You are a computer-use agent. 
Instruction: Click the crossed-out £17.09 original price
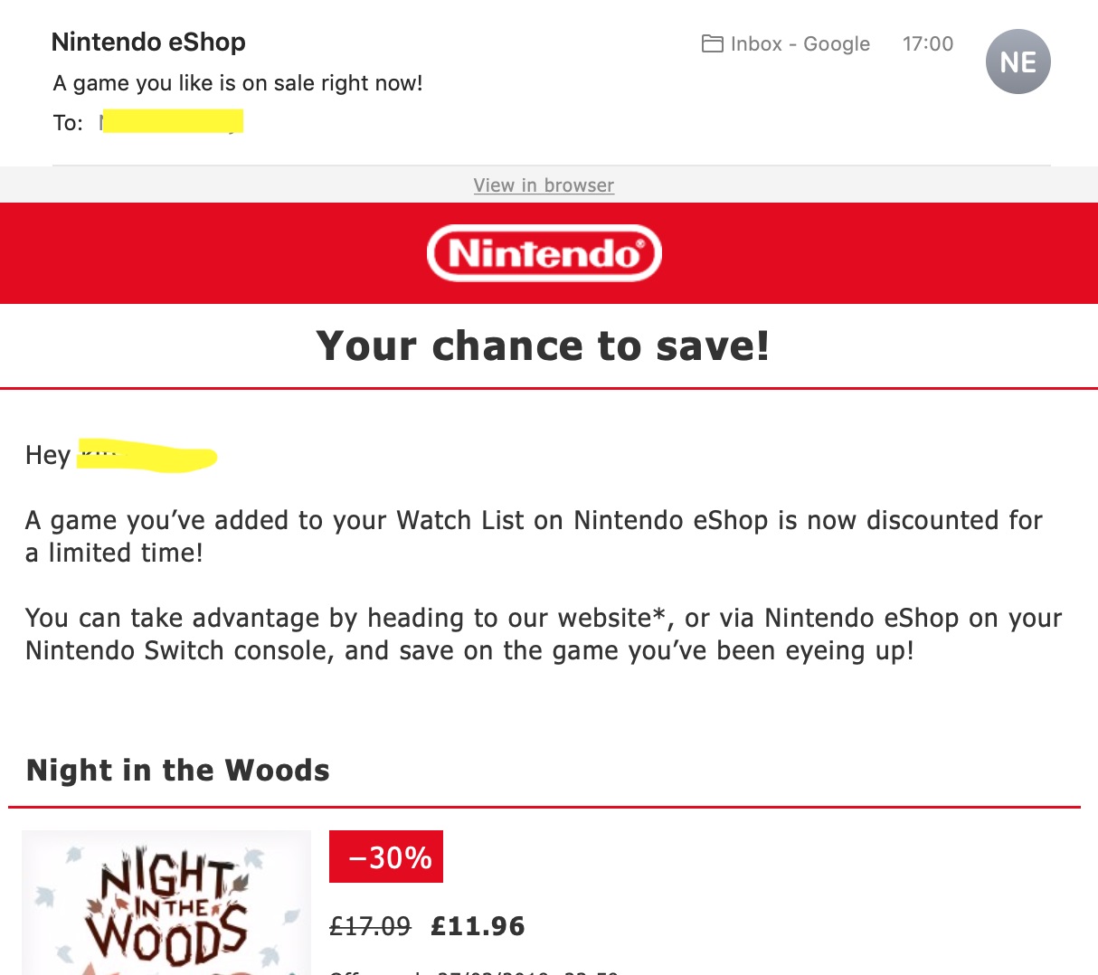pyautogui.click(x=370, y=926)
